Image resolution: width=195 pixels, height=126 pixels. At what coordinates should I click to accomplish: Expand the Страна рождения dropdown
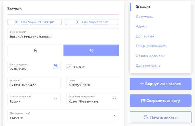(x=56, y=99)
